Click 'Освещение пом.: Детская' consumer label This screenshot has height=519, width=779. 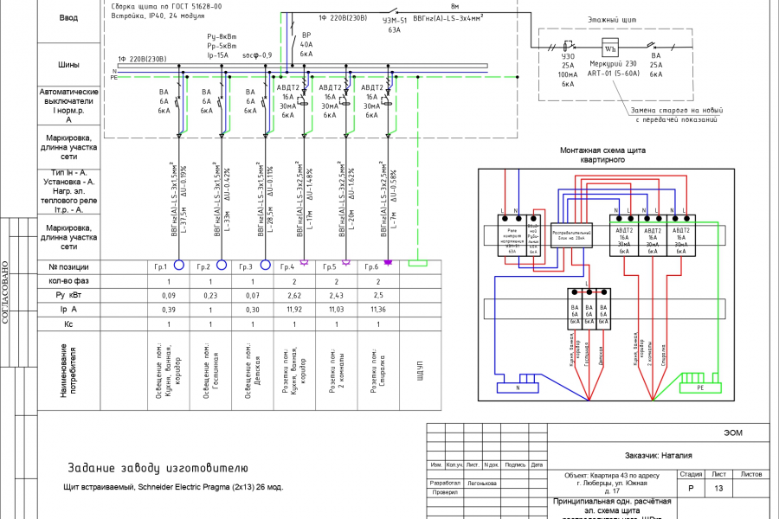click(x=253, y=370)
